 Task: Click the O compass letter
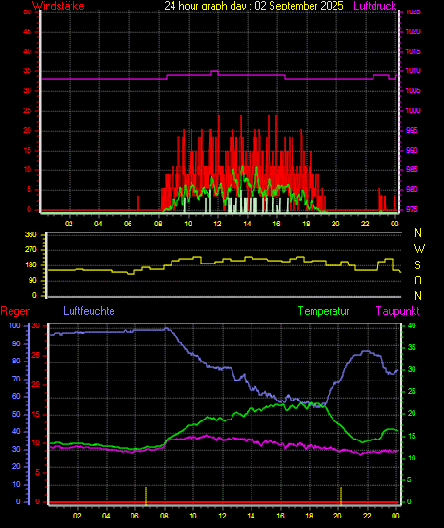[418, 281]
